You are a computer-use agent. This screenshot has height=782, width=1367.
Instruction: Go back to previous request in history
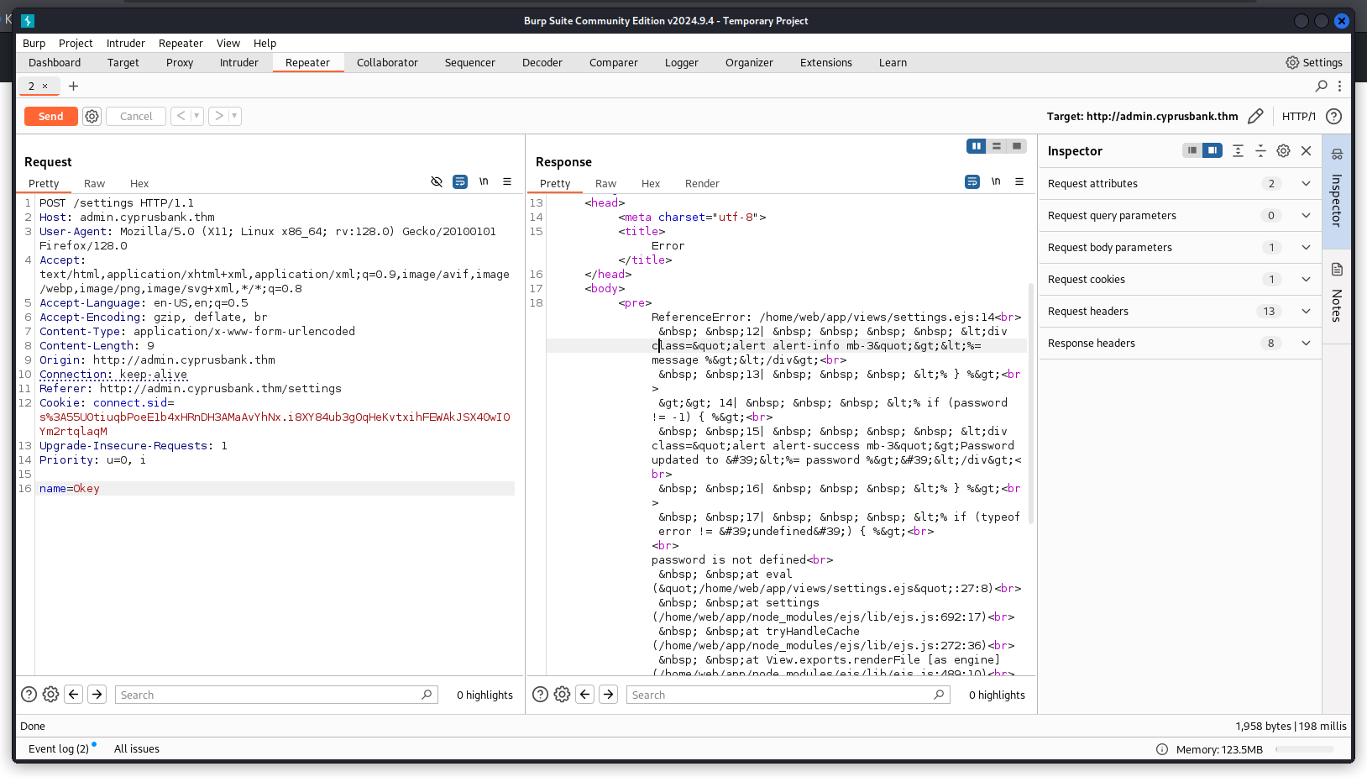pyautogui.click(x=181, y=116)
